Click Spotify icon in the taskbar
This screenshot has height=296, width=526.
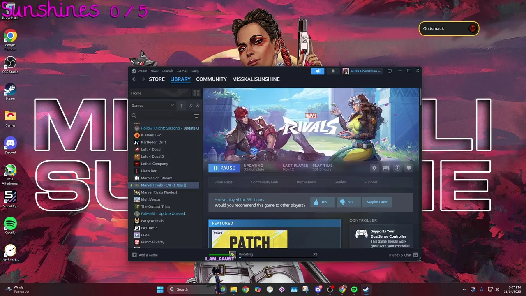pyautogui.click(x=354, y=289)
